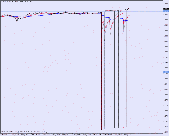The height and width of the screenshot is (136, 169).
Task: Click the 1.2685 price axis label
Action: click(166, 121)
